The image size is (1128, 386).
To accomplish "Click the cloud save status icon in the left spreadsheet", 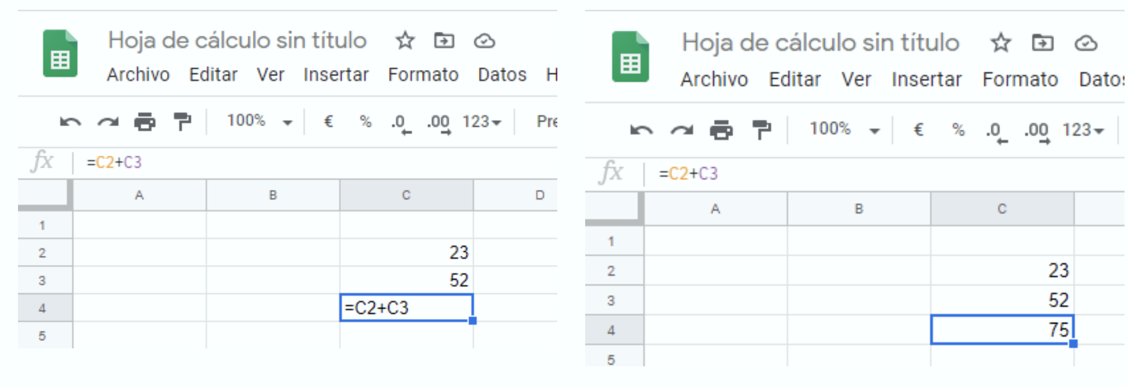I will point(484,41).
